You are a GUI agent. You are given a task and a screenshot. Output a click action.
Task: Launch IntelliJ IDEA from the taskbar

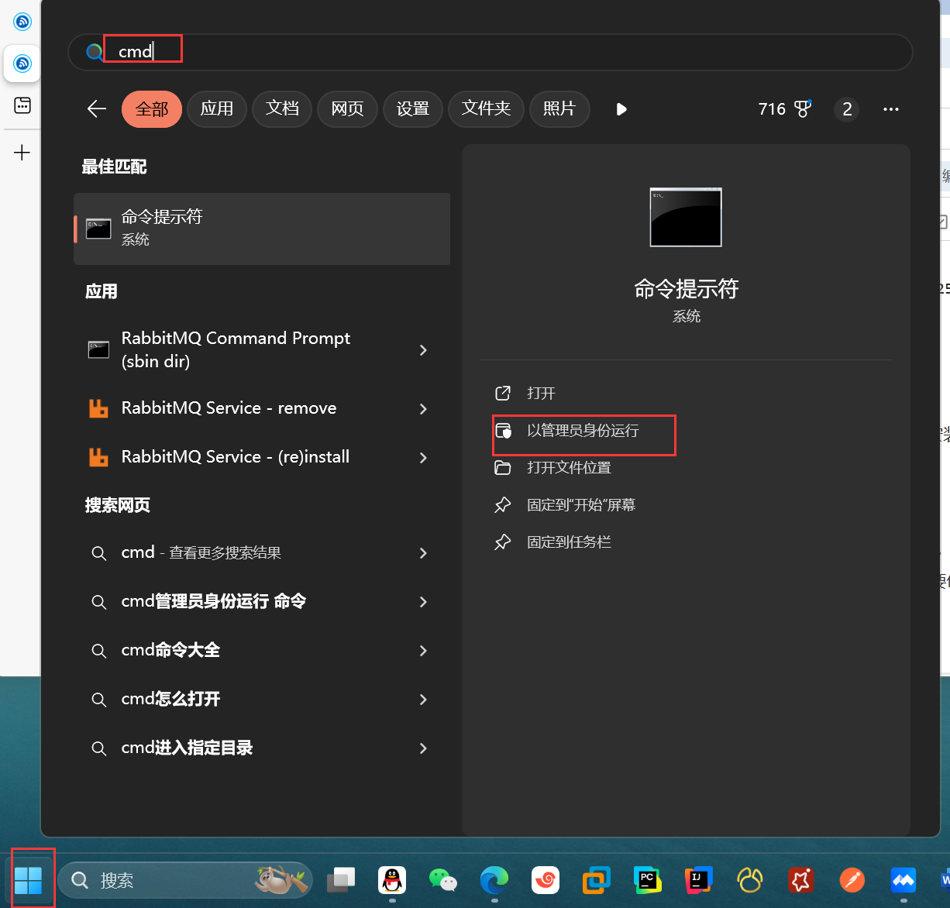coord(698,880)
